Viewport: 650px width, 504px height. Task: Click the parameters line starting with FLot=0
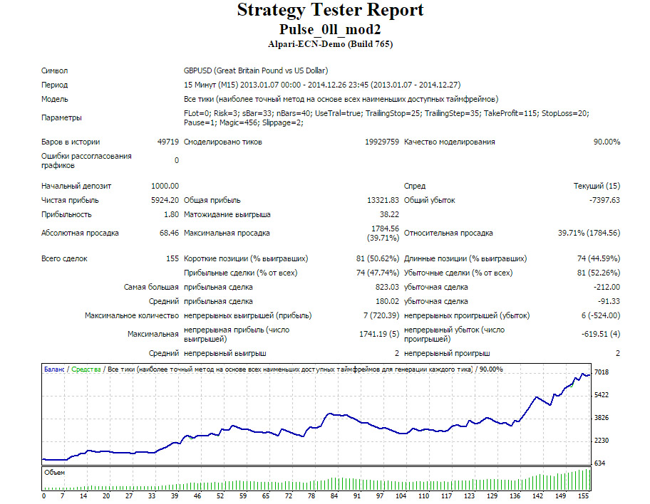click(386, 118)
